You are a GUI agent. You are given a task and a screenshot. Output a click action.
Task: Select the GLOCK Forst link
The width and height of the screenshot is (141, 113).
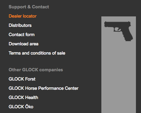(x=22, y=79)
